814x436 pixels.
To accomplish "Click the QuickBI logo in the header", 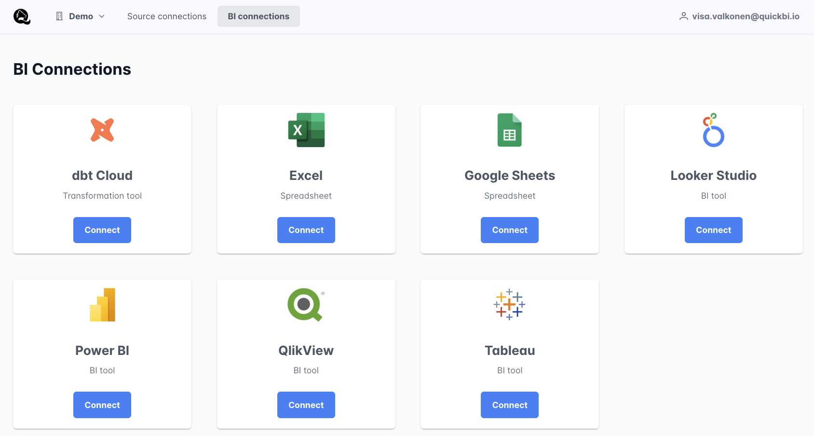I will pos(22,16).
